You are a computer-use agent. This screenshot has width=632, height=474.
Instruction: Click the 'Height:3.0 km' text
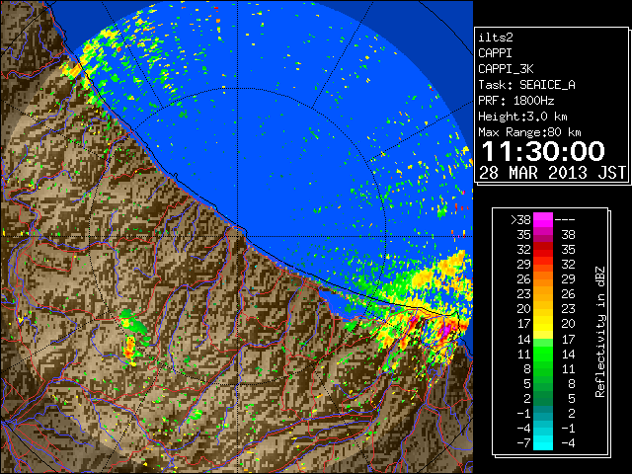(522, 117)
